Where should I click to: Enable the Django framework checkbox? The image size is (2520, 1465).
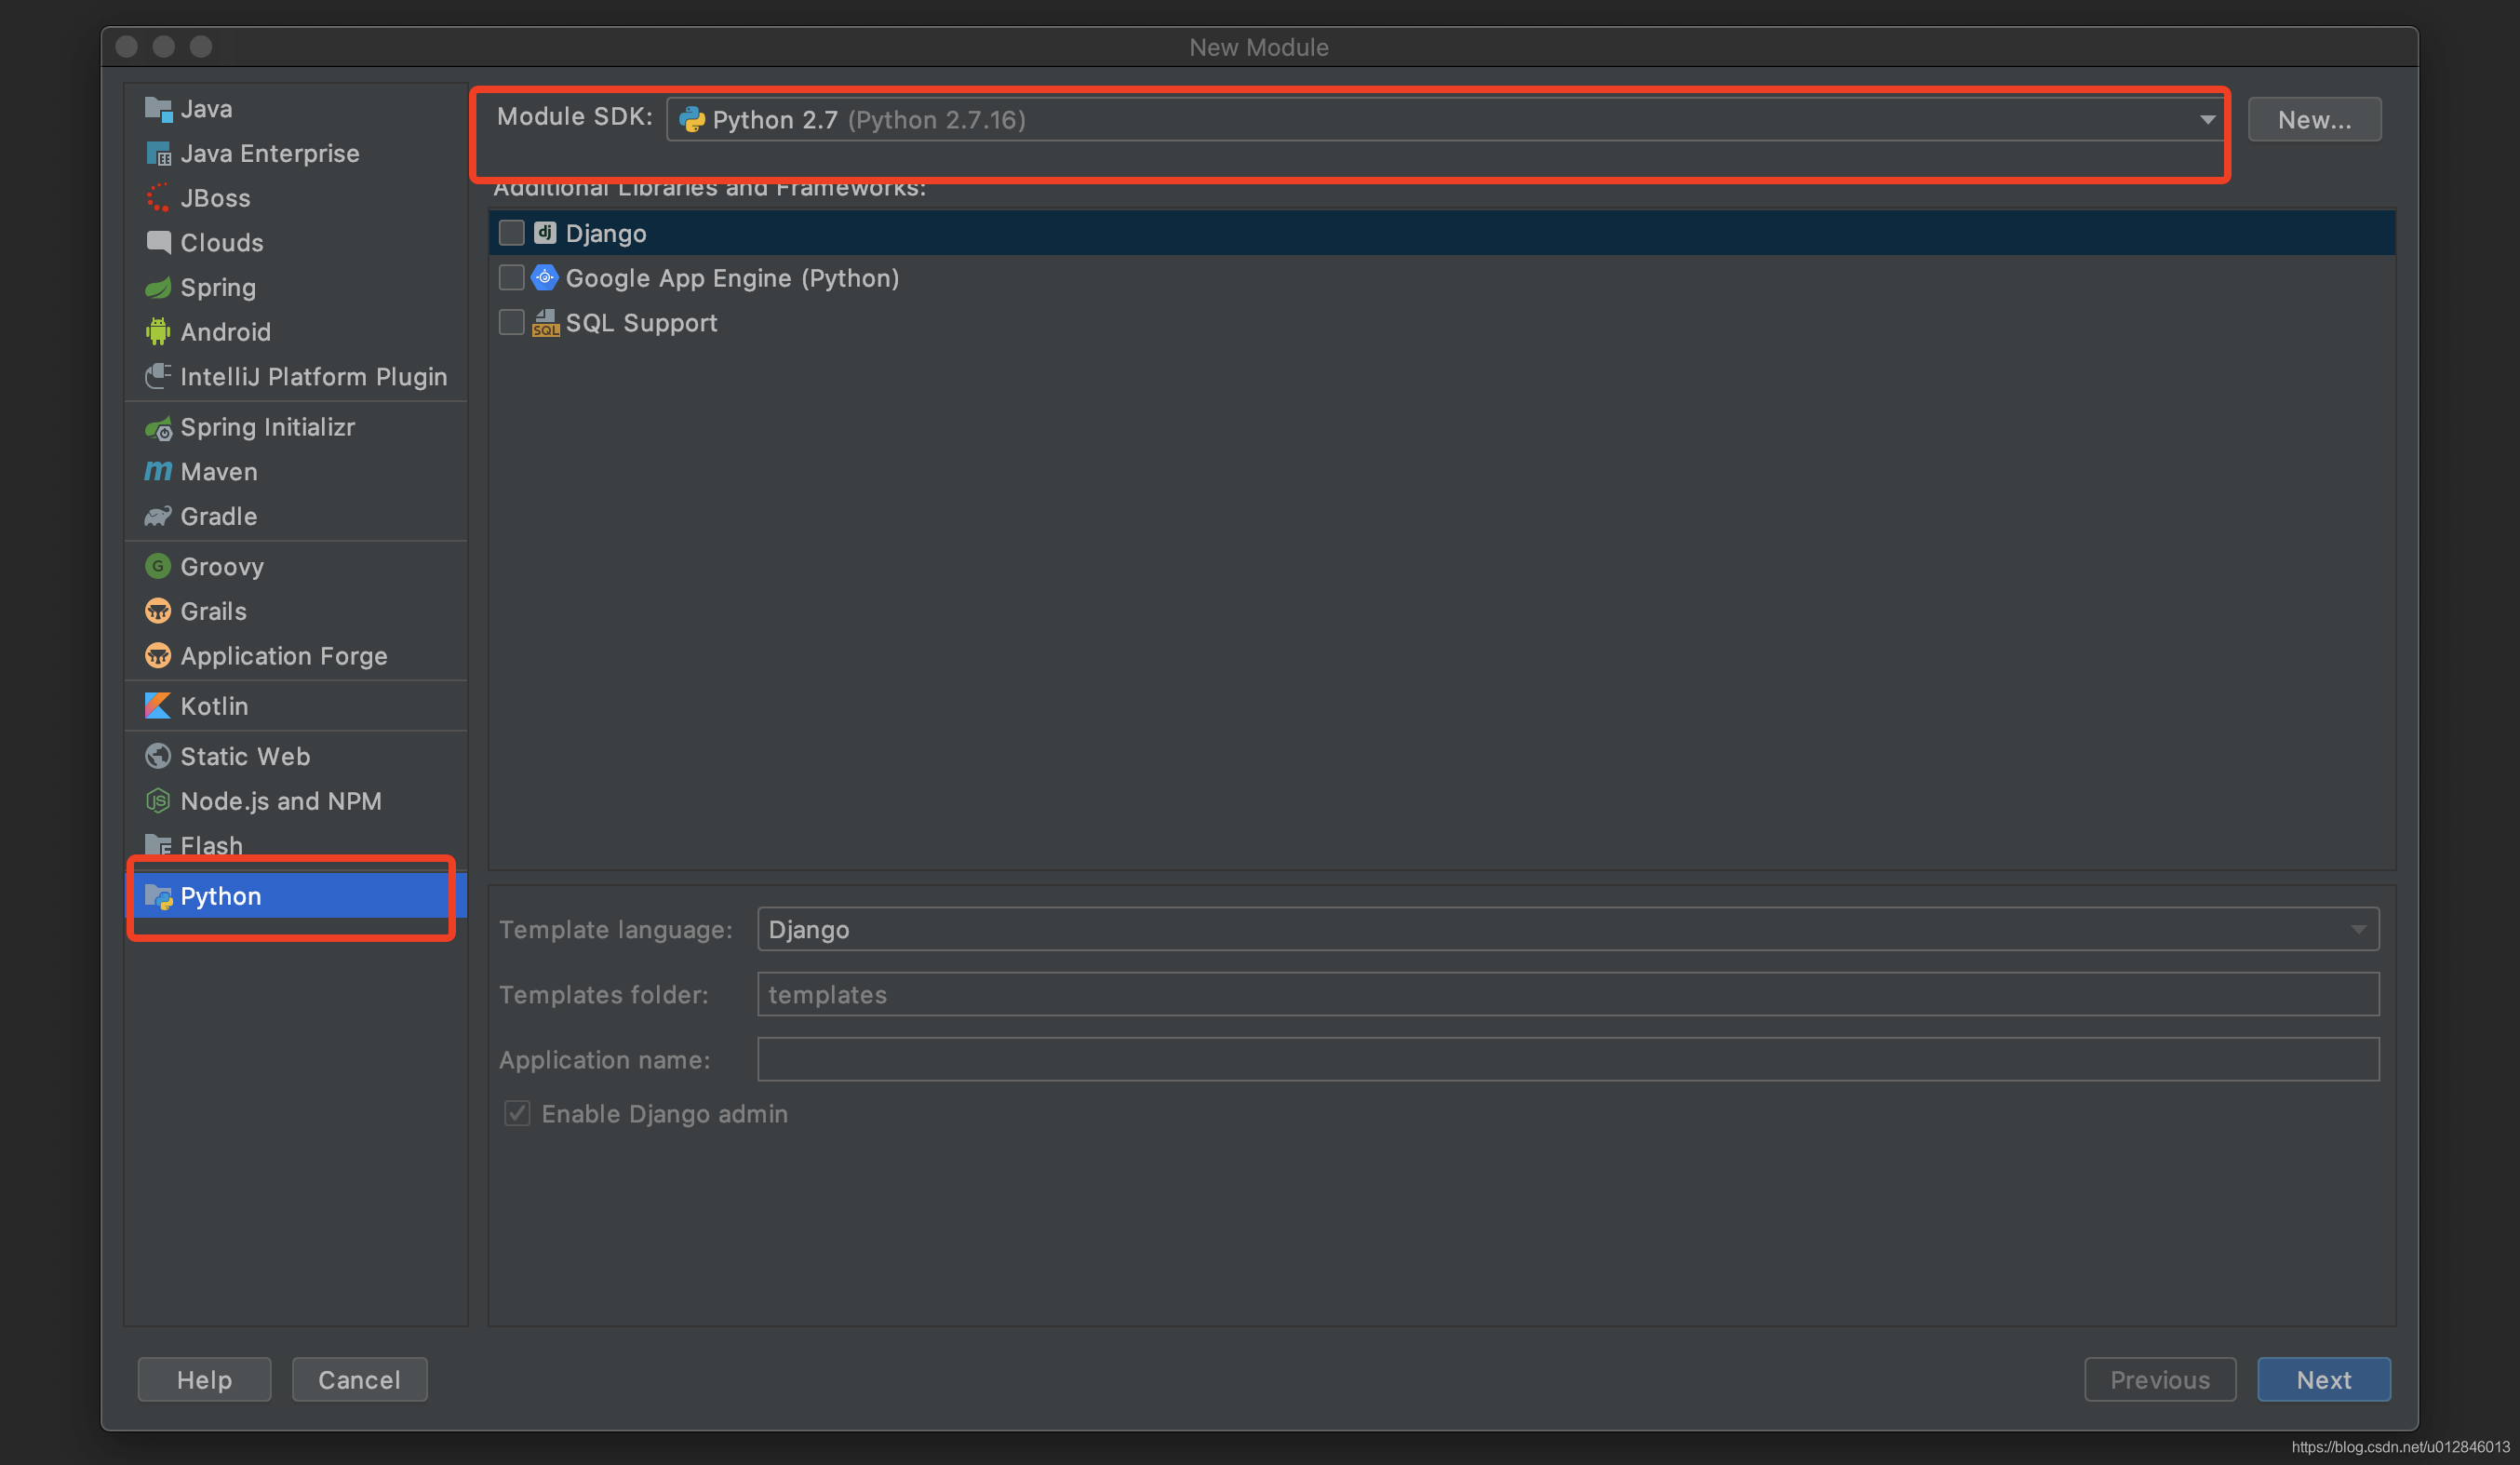[x=512, y=233]
